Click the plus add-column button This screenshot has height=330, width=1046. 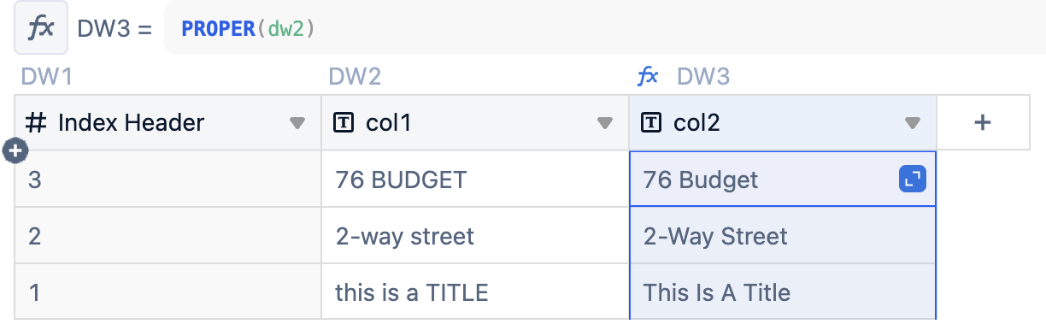click(983, 123)
